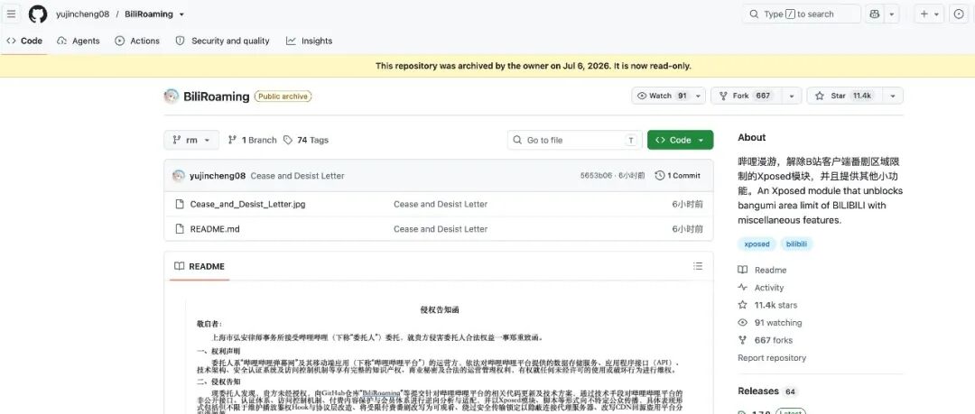The image size is (975, 414).
Task: Open the Releases 64 heading link
Action: [x=768, y=391]
